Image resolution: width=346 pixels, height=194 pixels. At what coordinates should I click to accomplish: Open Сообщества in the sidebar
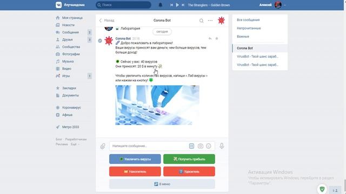point(71,47)
